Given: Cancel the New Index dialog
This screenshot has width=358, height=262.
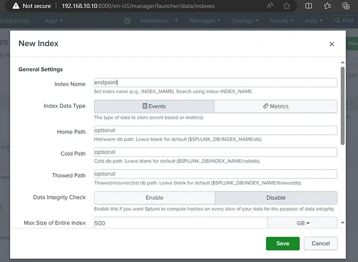Looking at the screenshot, I should (x=321, y=244).
